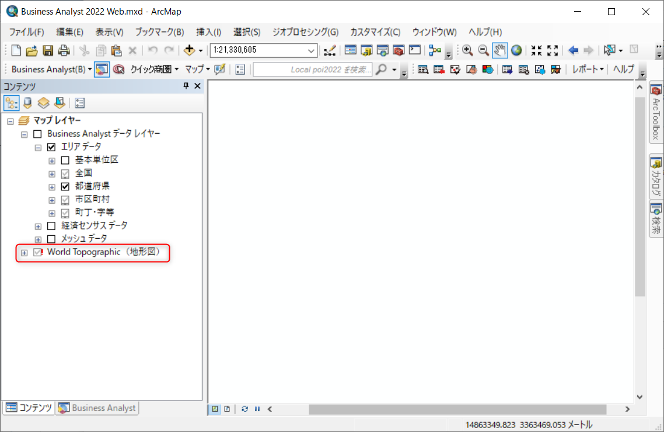
Task: Open レポート menu button
Action: tap(588, 69)
